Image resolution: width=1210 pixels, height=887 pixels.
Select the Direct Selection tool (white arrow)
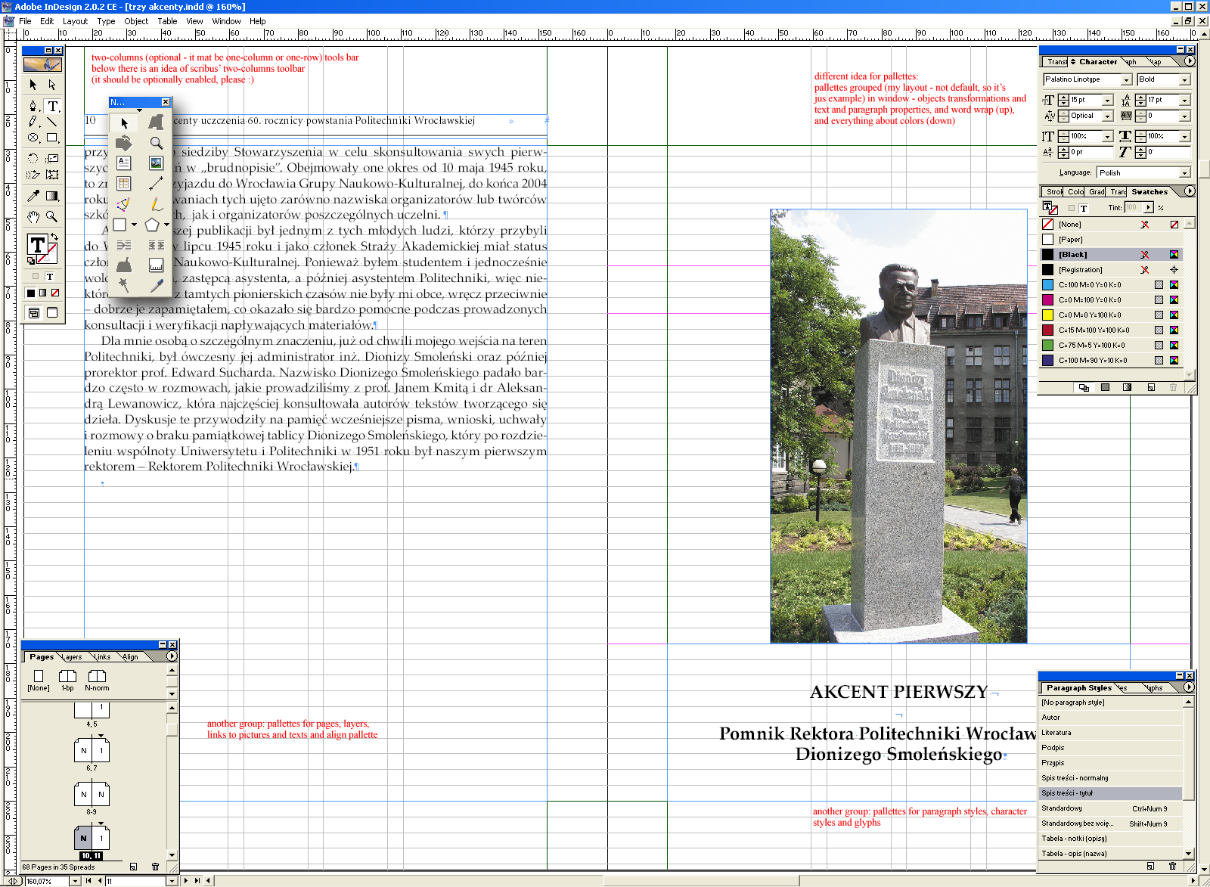coord(52,85)
